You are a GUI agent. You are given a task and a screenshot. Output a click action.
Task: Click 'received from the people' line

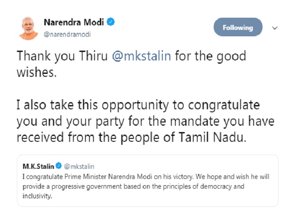click(131, 137)
